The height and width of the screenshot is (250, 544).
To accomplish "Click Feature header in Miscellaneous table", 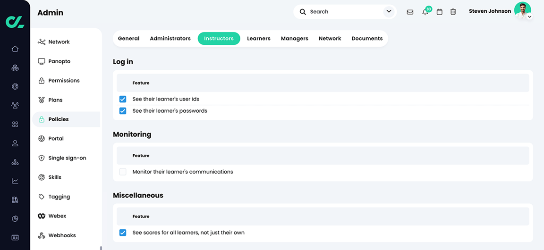I will coord(141,217).
